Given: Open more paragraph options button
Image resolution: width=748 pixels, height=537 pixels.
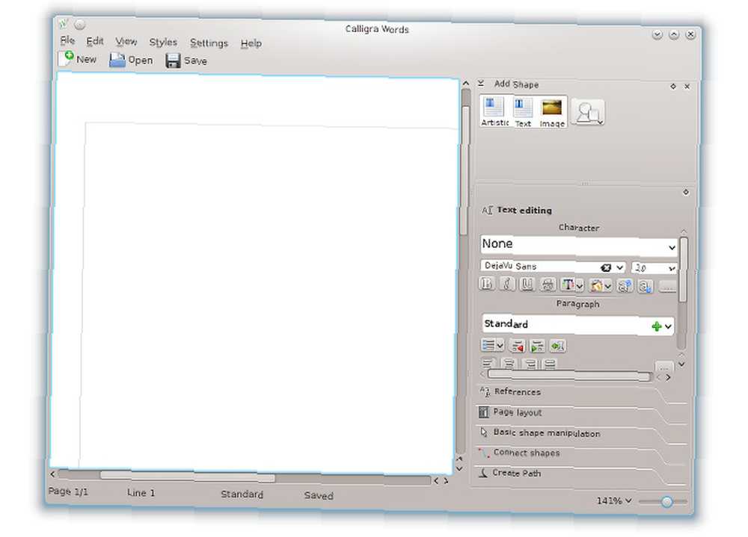Looking at the screenshot, I should point(664,367).
